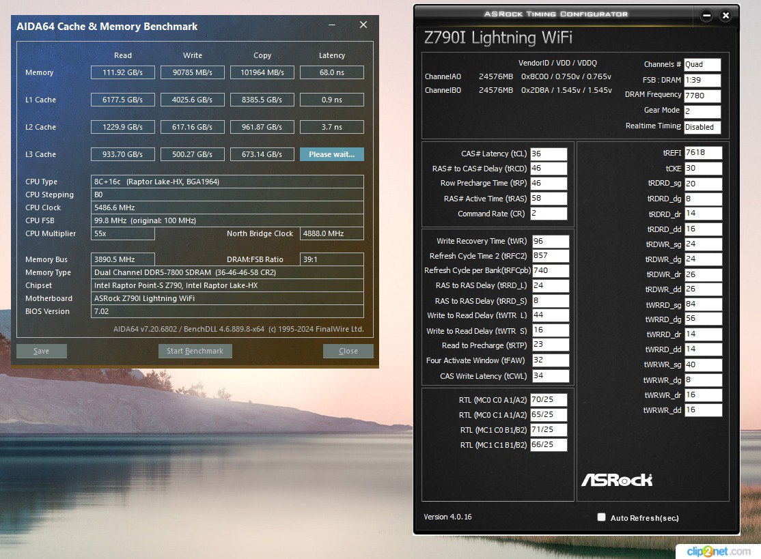Click the Command Rate (CR) field
The image size is (761, 559).
549,214
